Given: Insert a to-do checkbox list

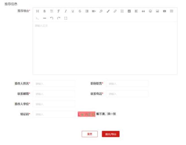Looking at the screenshot, I should 129,11.
